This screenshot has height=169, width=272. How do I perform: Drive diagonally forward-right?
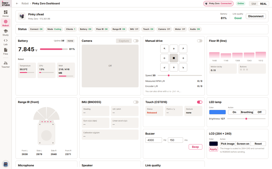point(183,49)
